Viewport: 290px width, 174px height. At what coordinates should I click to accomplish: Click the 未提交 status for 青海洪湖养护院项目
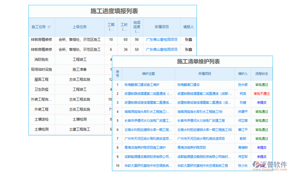point(261,148)
